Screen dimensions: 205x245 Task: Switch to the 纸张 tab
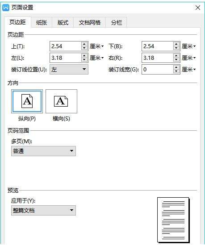42,23
